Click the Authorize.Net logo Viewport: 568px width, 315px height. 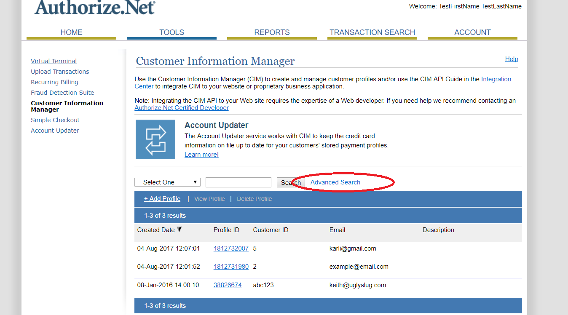pyautogui.click(x=95, y=7)
